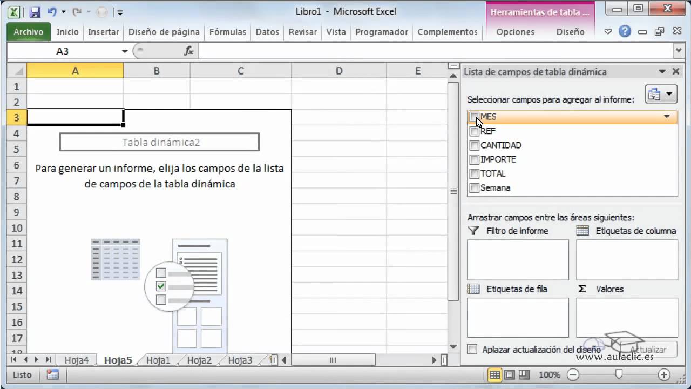Switch to Page Break Preview icon
This screenshot has width=691, height=389.
(523, 374)
